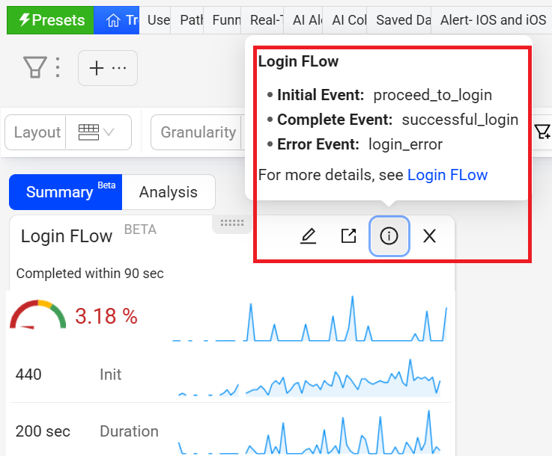Select the Saved Dashboards tab
The height and width of the screenshot is (456, 552).
pos(402,20)
